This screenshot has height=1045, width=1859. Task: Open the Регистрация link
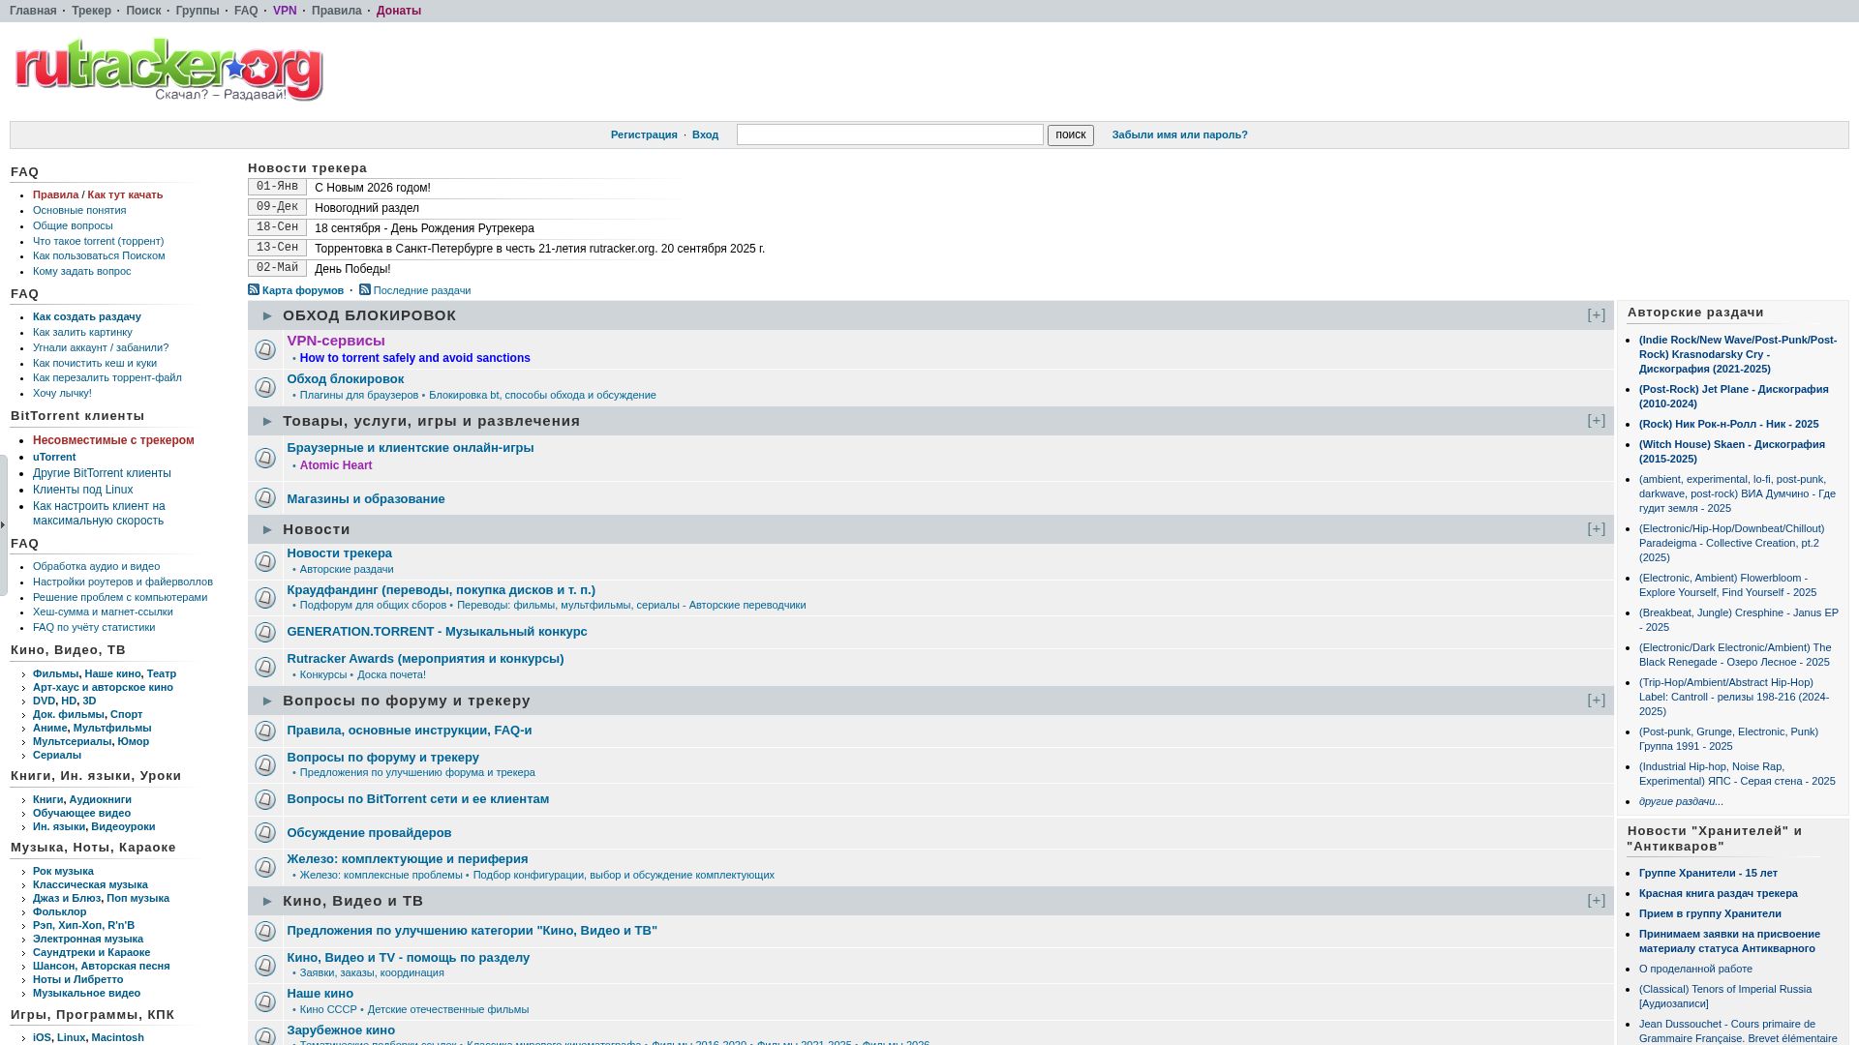[x=643, y=134]
